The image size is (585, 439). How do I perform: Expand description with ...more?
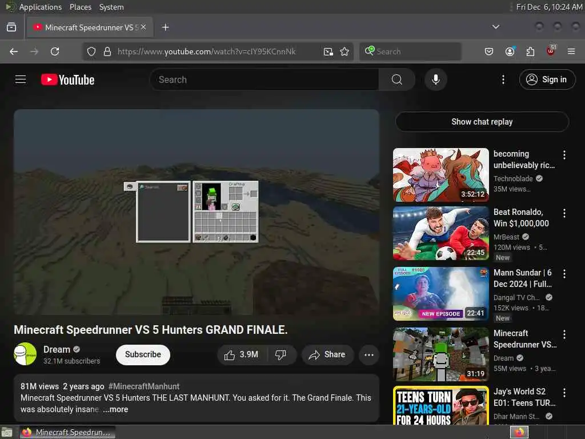coord(115,409)
